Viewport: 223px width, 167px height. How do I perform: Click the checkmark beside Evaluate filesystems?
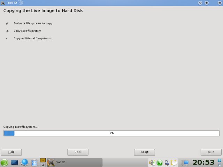(x=7, y=23)
